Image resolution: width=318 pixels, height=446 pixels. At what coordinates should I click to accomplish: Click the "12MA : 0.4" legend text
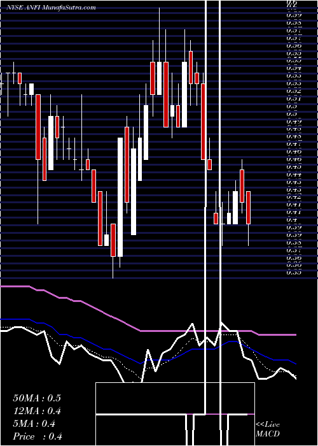pos(37,411)
